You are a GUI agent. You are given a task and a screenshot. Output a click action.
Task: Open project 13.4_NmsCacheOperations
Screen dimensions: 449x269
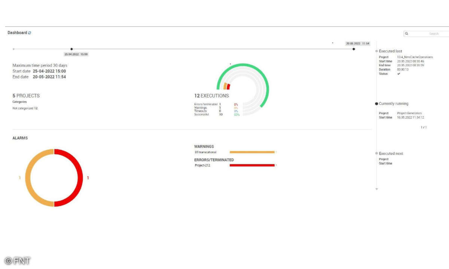(415, 57)
